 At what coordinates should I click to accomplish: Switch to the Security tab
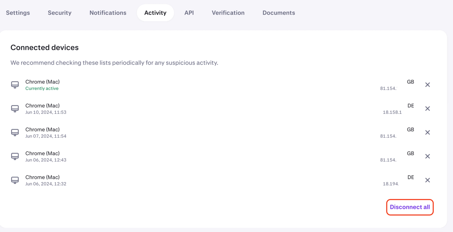(x=60, y=13)
